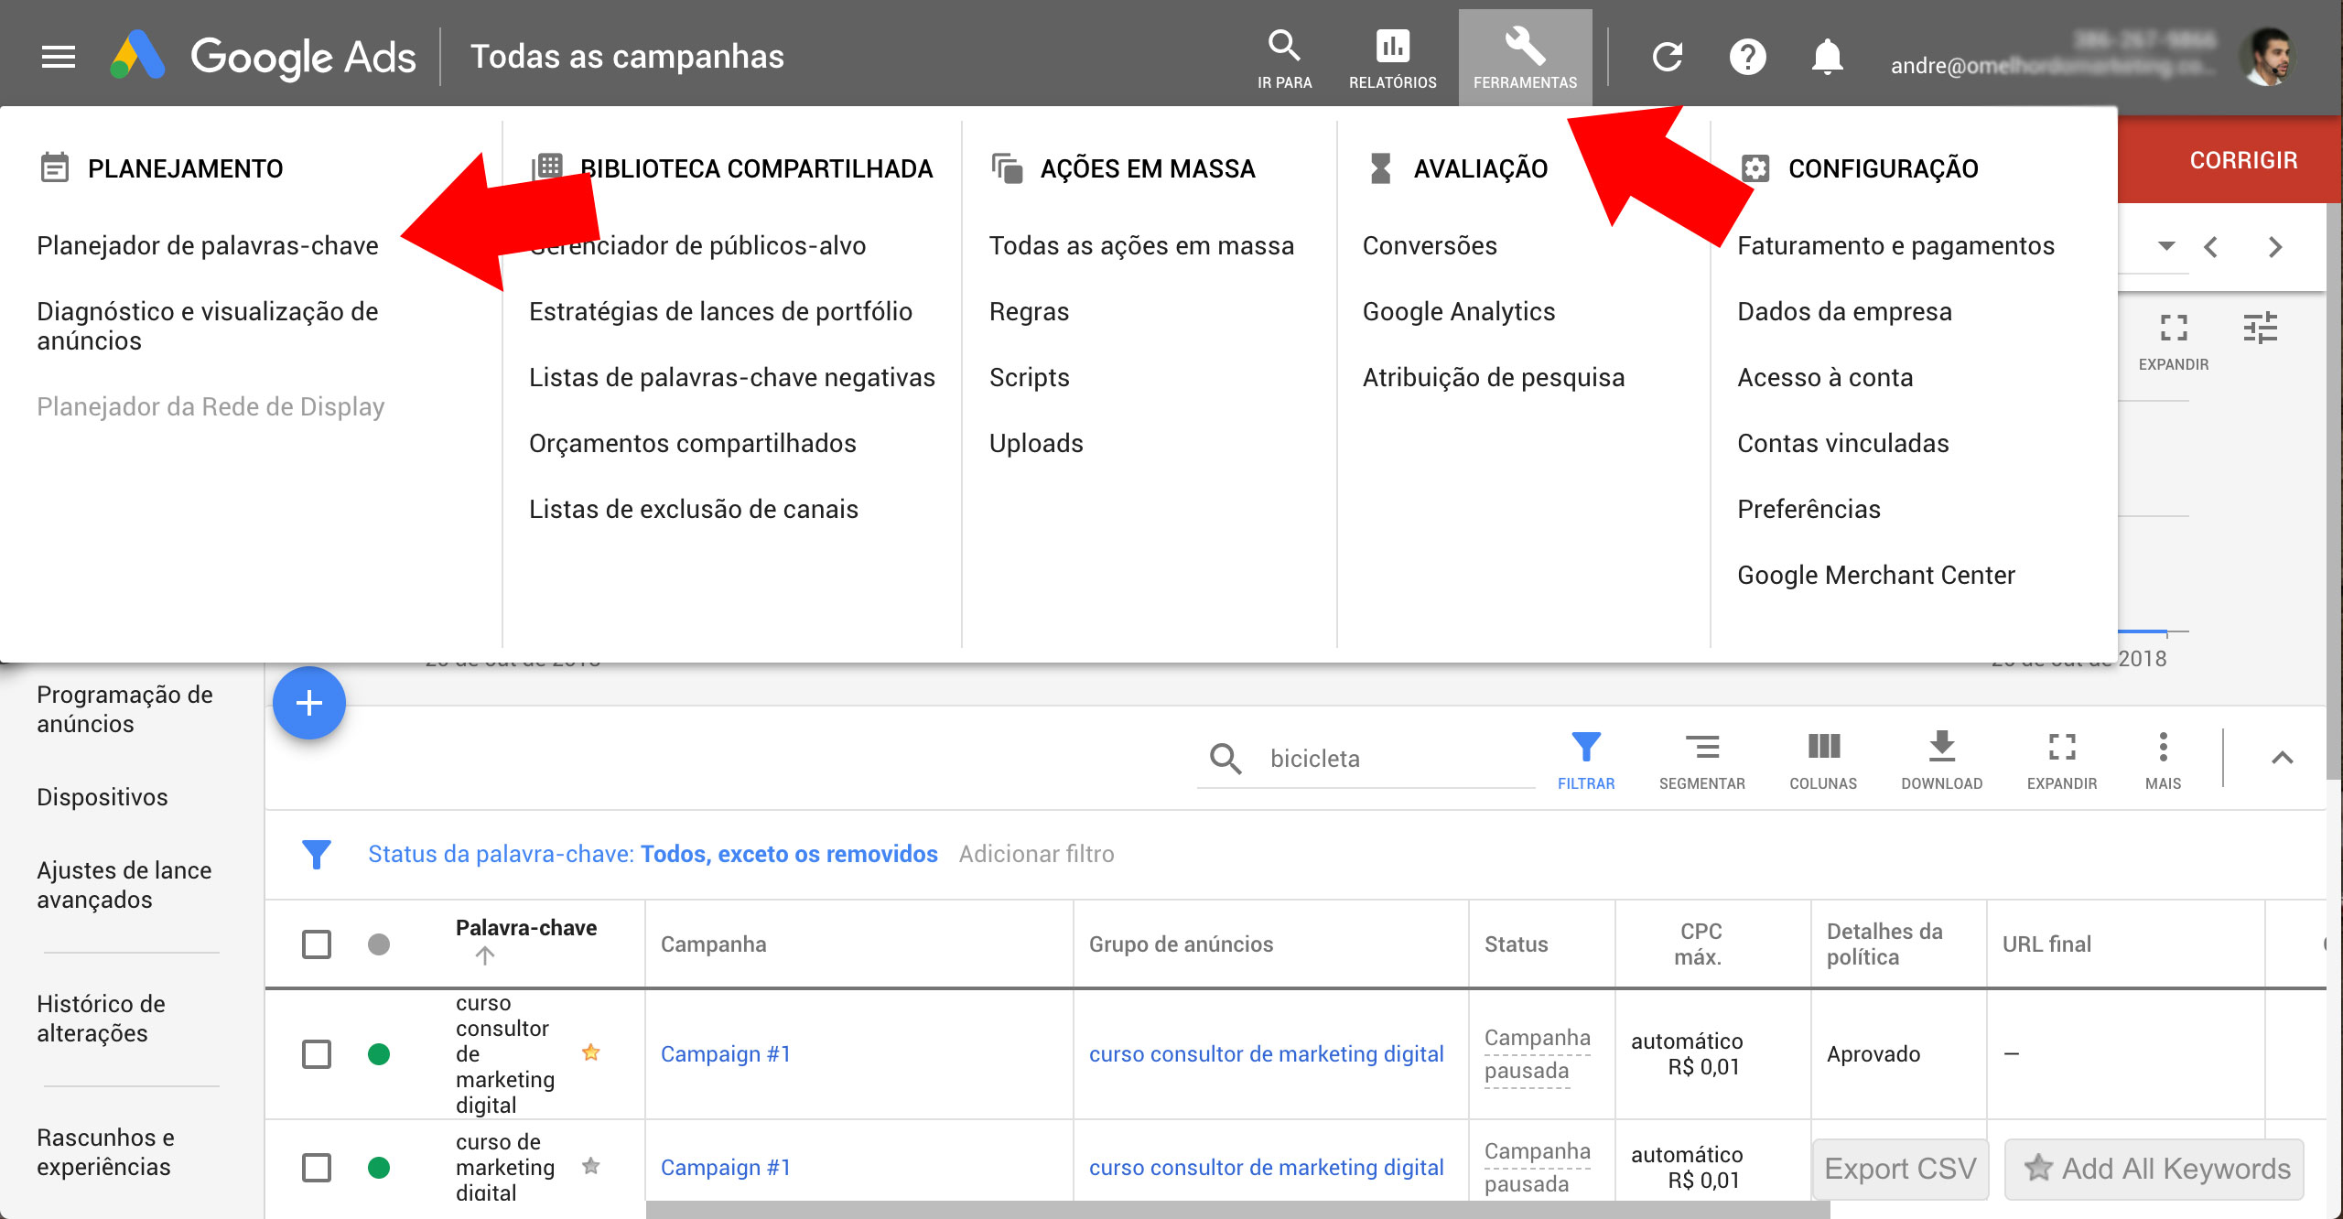Tick the select-all checkbox in table header

point(317,944)
